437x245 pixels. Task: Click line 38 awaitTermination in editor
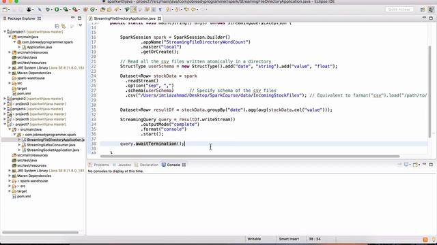(156, 144)
